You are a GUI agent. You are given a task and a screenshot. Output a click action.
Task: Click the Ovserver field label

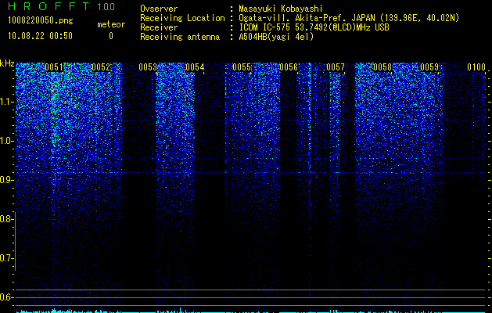pos(159,9)
